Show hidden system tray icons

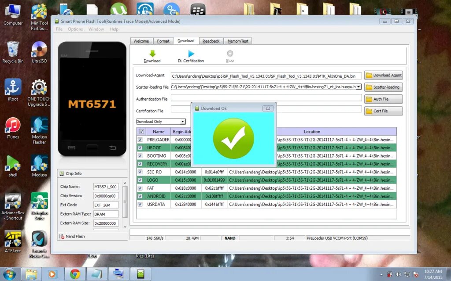click(381, 274)
